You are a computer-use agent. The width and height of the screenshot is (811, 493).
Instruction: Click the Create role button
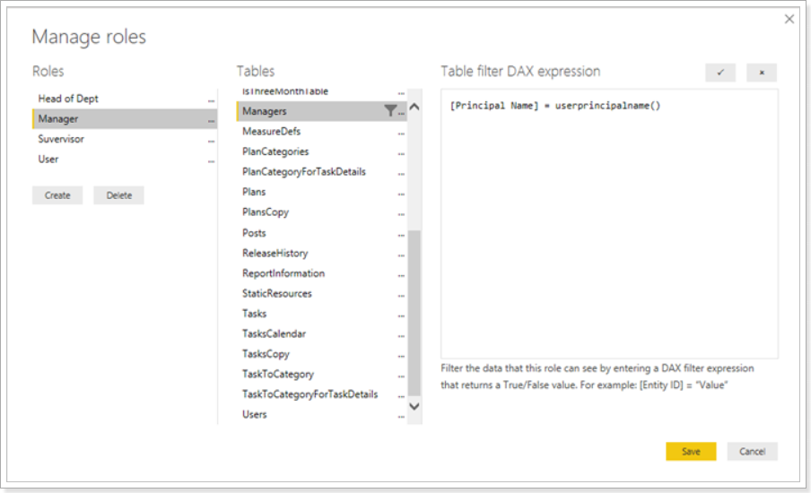(x=57, y=195)
